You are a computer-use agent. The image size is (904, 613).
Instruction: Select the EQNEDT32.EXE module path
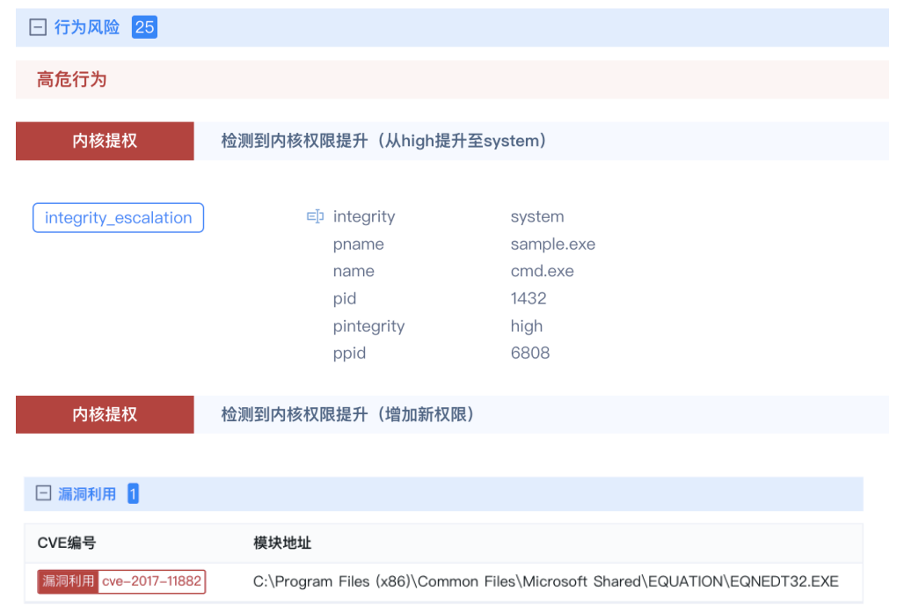[545, 581]
